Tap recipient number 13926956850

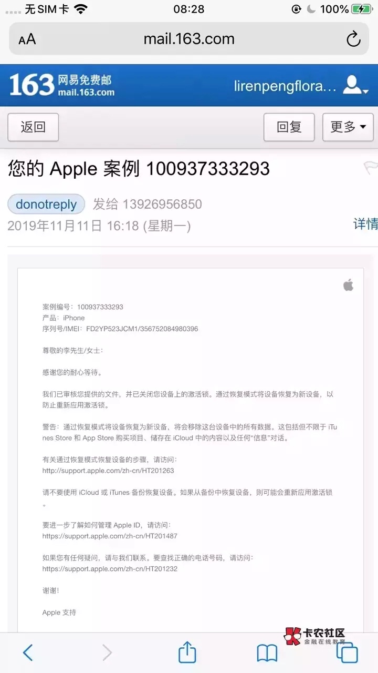(x=162, y=204)
